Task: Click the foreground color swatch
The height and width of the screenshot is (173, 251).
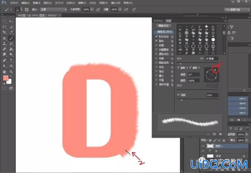Action: click(6, 78)
